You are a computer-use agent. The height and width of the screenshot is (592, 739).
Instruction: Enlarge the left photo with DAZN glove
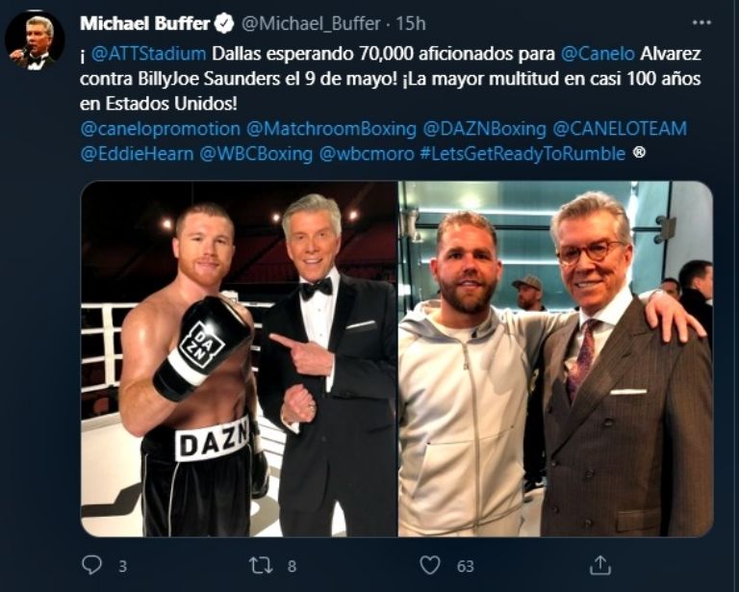(239, 359)
